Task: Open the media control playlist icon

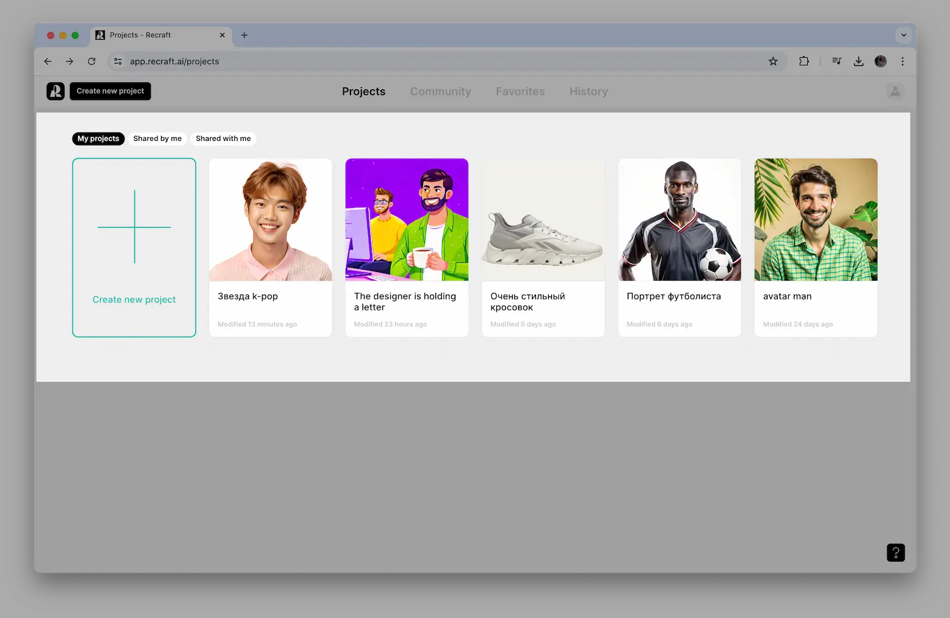Action: pyautogui.click(x=836, y=62)
